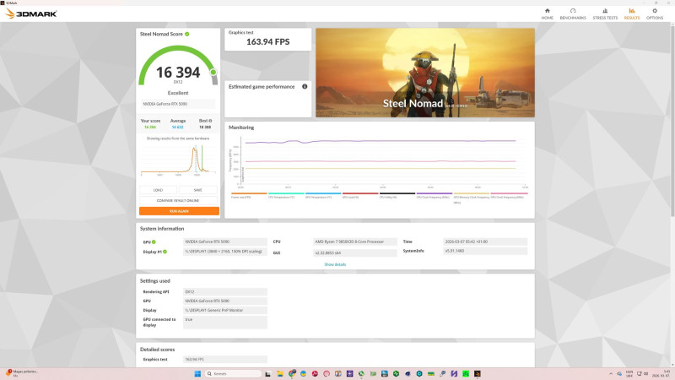The width and height of the screenshot is (675, 380).
Task: Click the Time value field
Action: (x=484, y=242)
